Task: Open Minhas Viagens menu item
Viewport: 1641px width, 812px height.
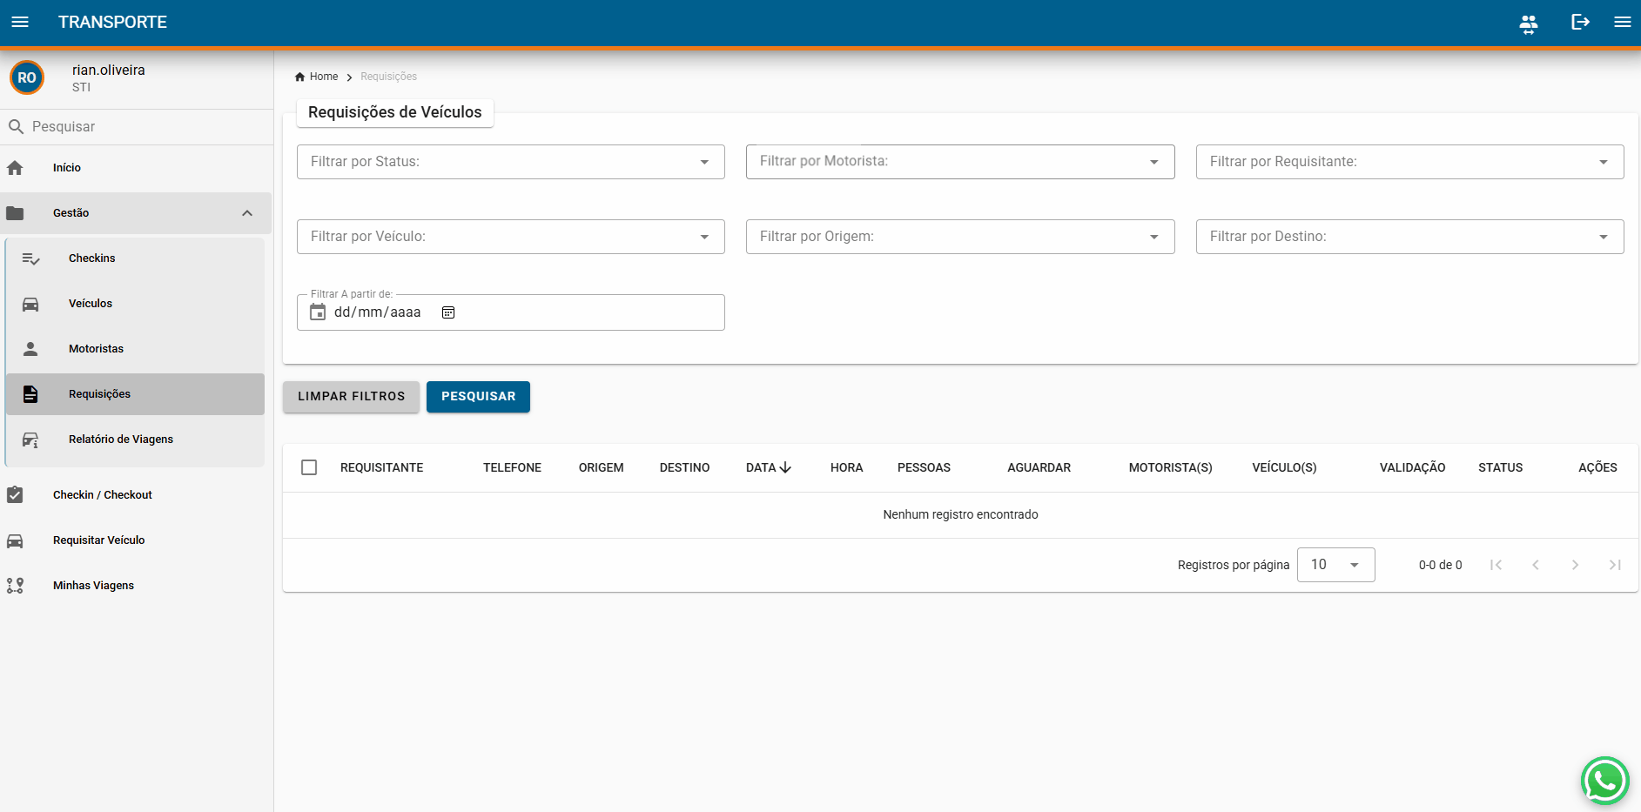Action: (136, 586)
